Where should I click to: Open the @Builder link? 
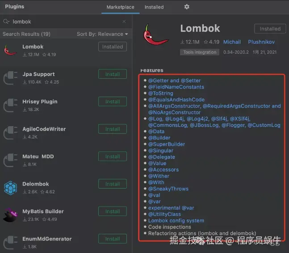pos(159,138)
